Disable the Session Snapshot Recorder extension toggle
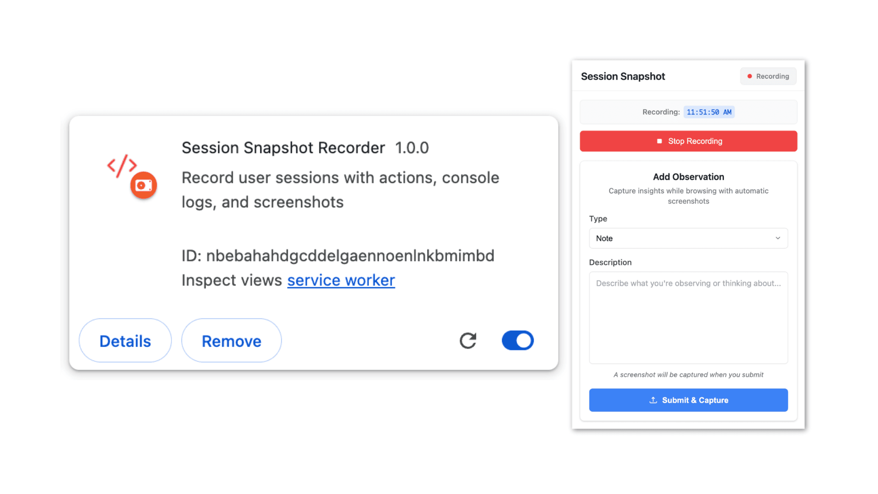The width and height of the screenshot is (878, 494). pos(518,340)
